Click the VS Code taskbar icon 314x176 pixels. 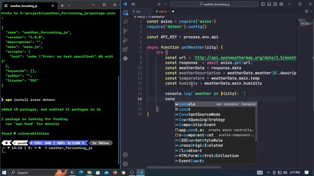click(x=140, y=173)
